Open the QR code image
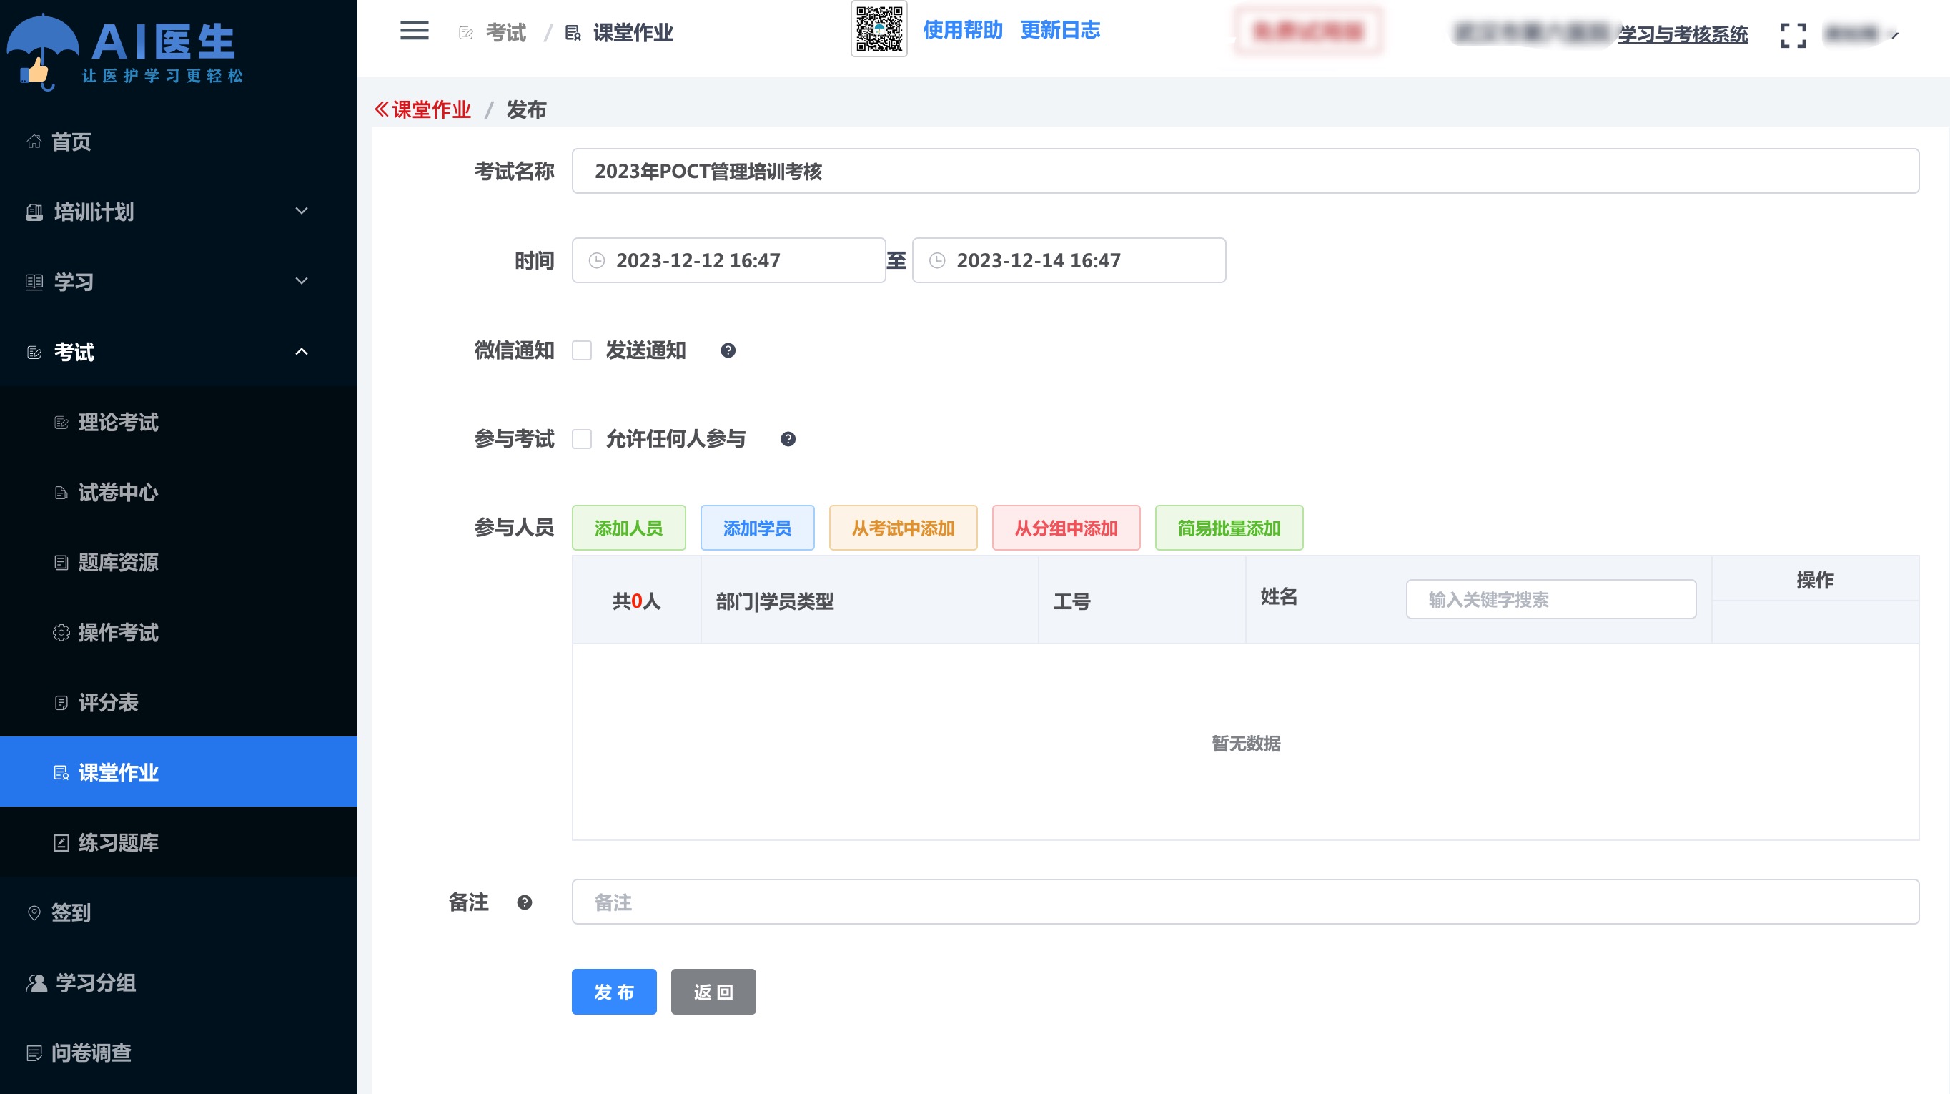The height and width of the screenshot is (1094, 1950). (x=879, y=29)
